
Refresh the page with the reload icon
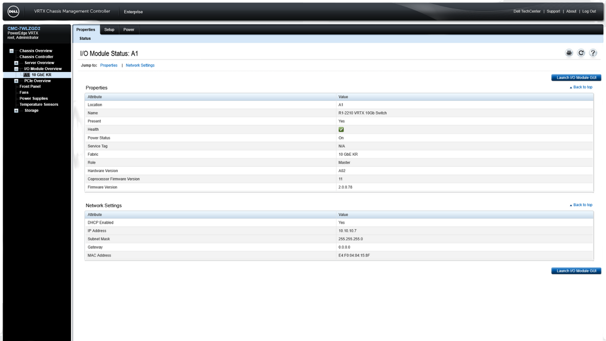[x=581, y=53]
